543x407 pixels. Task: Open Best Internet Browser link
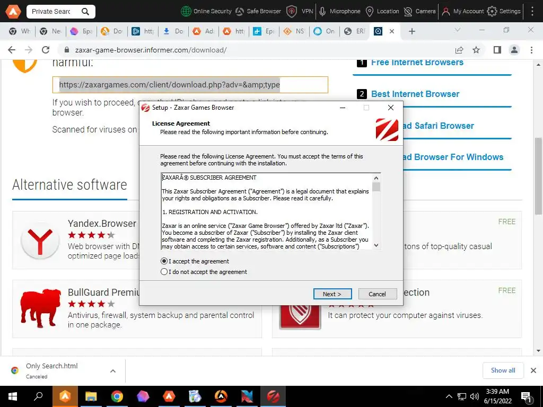pos(415,94)
